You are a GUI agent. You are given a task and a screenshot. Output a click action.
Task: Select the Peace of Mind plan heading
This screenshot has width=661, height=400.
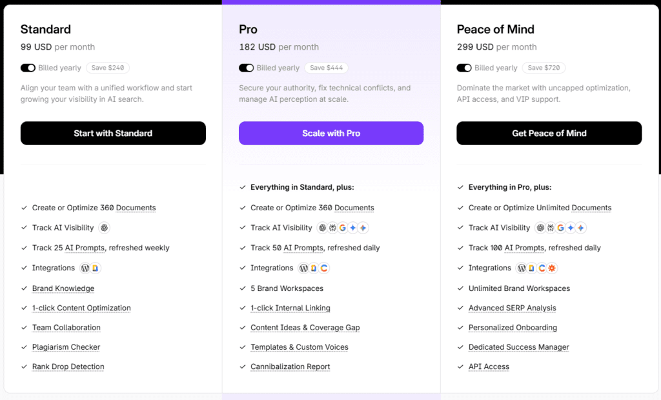tap(495, 29)
